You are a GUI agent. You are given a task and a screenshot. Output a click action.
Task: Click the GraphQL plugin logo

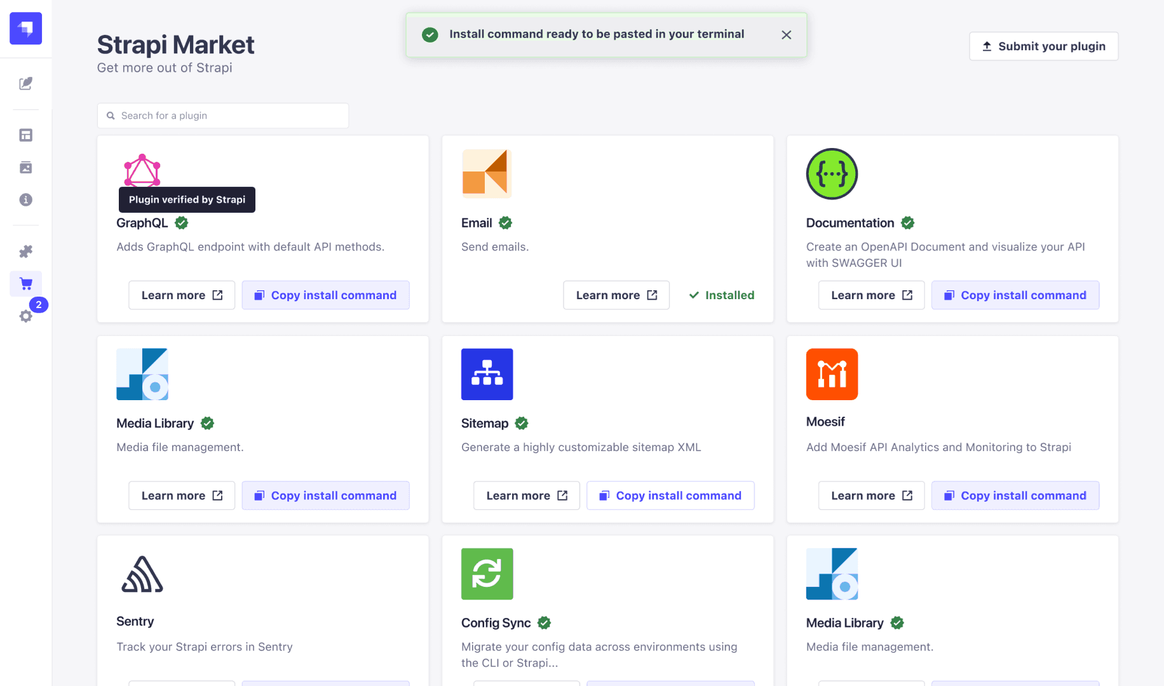tap(142, 170)
